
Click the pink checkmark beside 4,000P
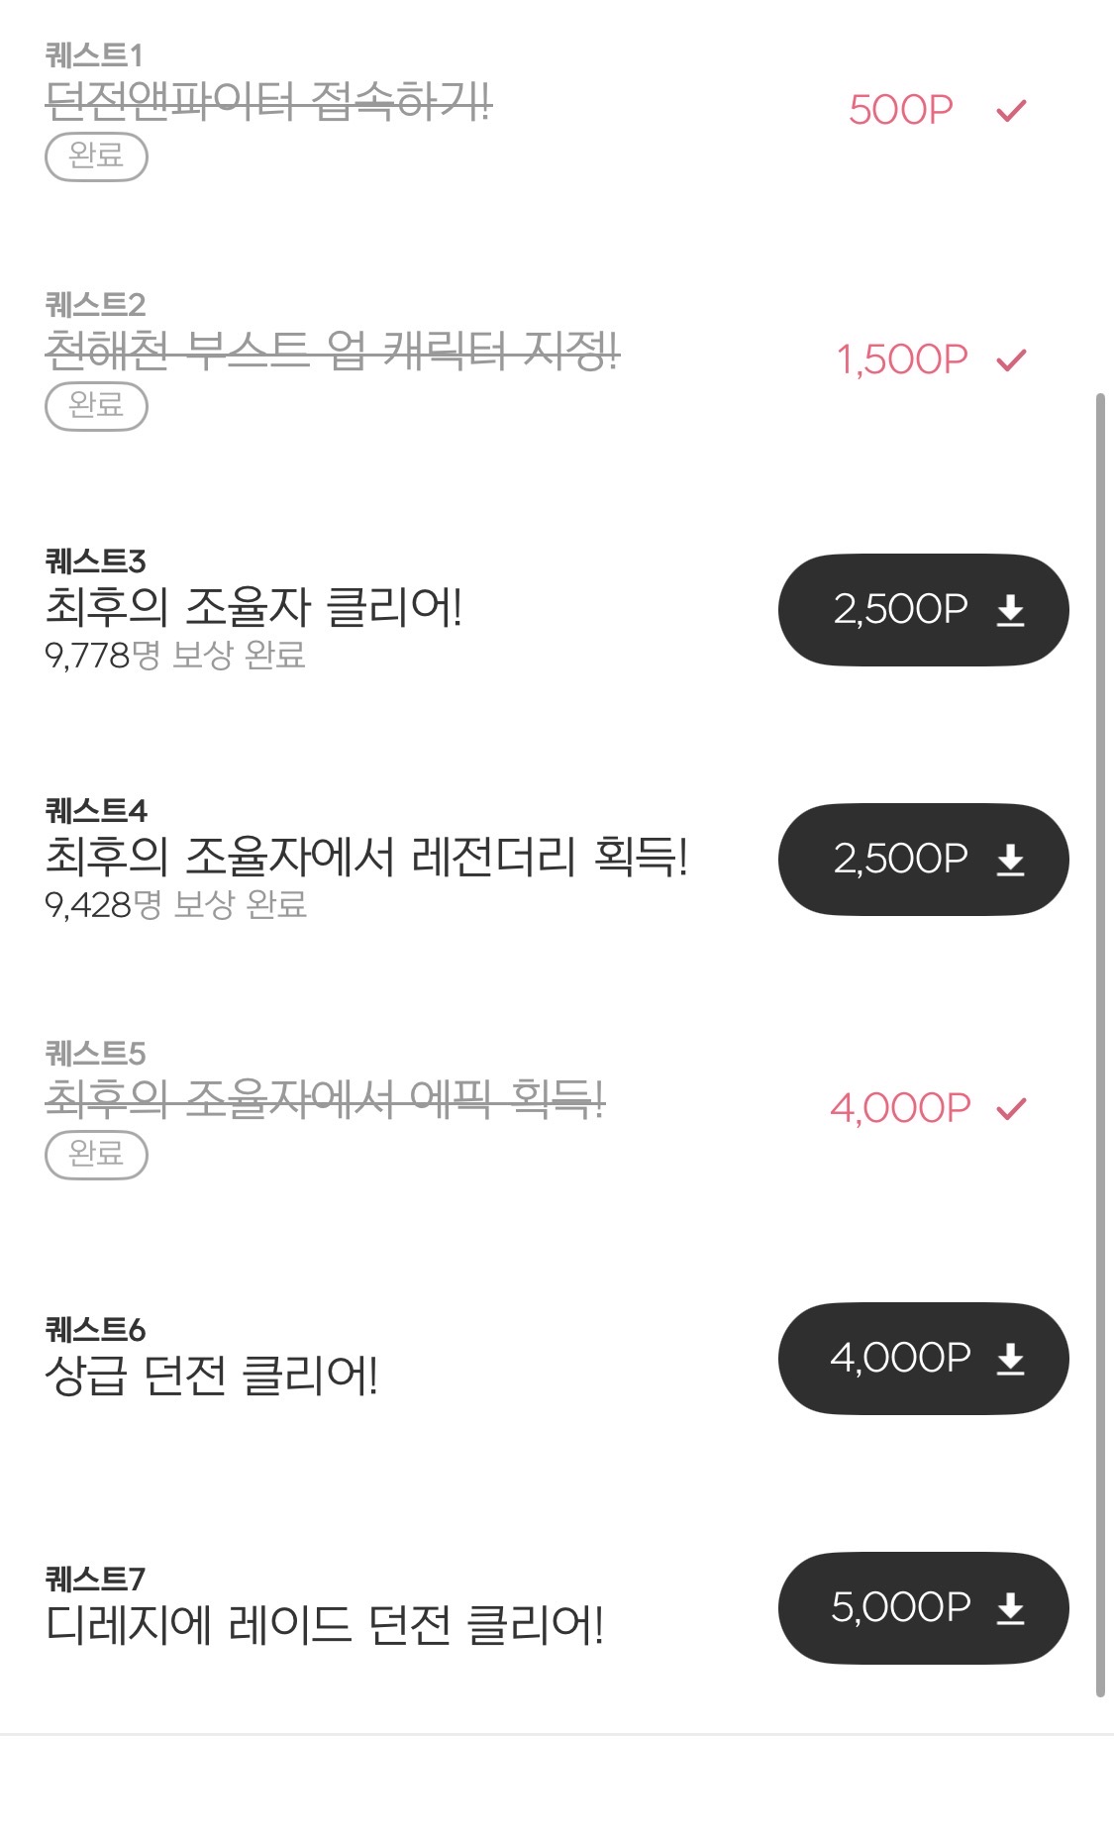click(x=1011, y=1109)
